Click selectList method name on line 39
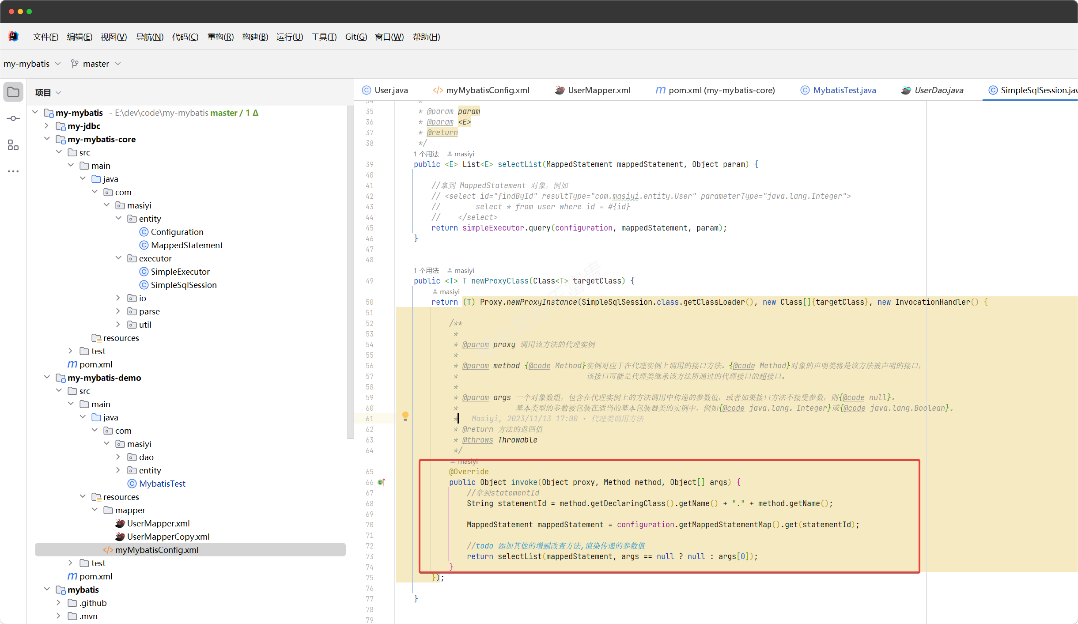Screen dimensions: 1078x624 pyautogui.click(x=519, y=164)
